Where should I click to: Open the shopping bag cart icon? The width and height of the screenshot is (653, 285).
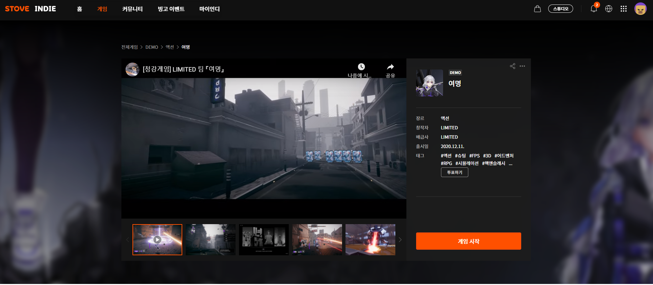[x=537, y=9]
